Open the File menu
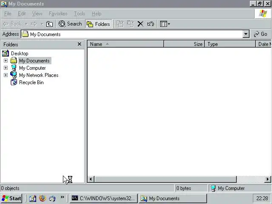This screenshot has height=204, width=272. 8,14
